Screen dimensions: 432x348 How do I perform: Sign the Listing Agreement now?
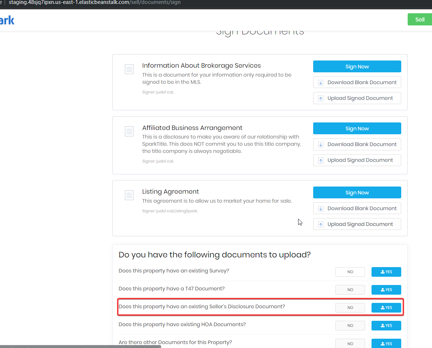tap(357, 193)
